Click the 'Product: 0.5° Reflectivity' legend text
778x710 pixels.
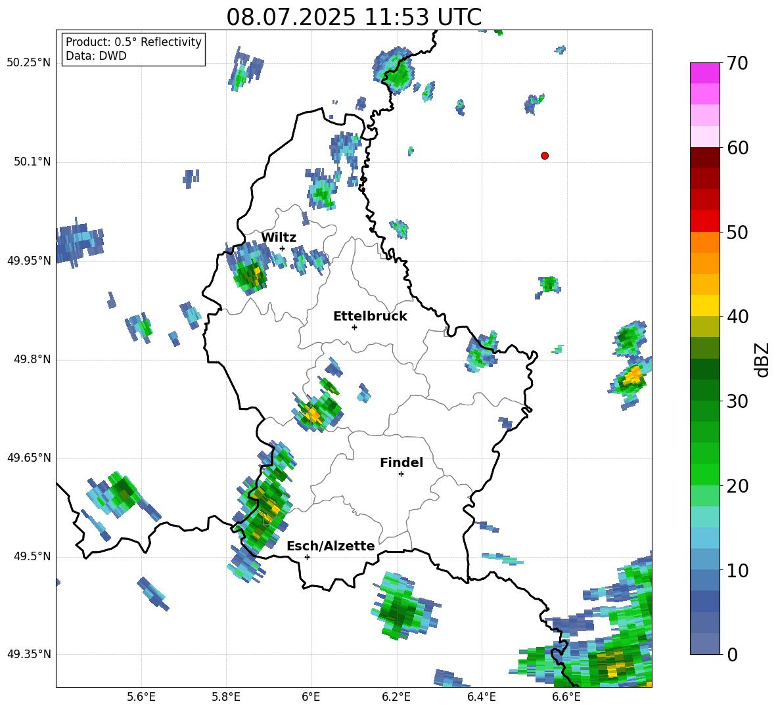pos(133,41)
